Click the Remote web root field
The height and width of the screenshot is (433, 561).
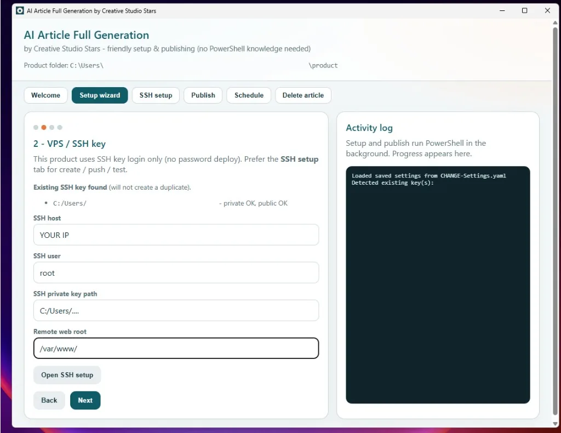176,348
